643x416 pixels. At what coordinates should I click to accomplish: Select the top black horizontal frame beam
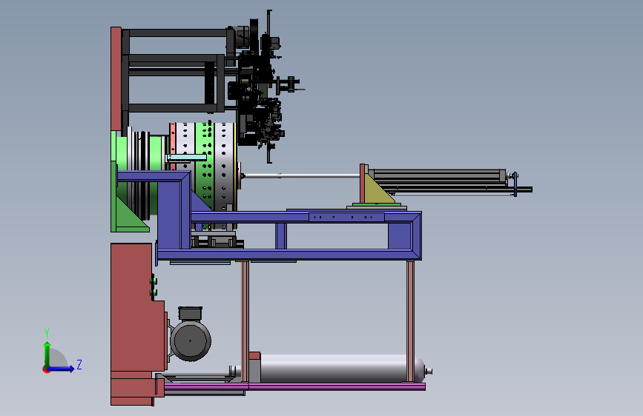177,33
